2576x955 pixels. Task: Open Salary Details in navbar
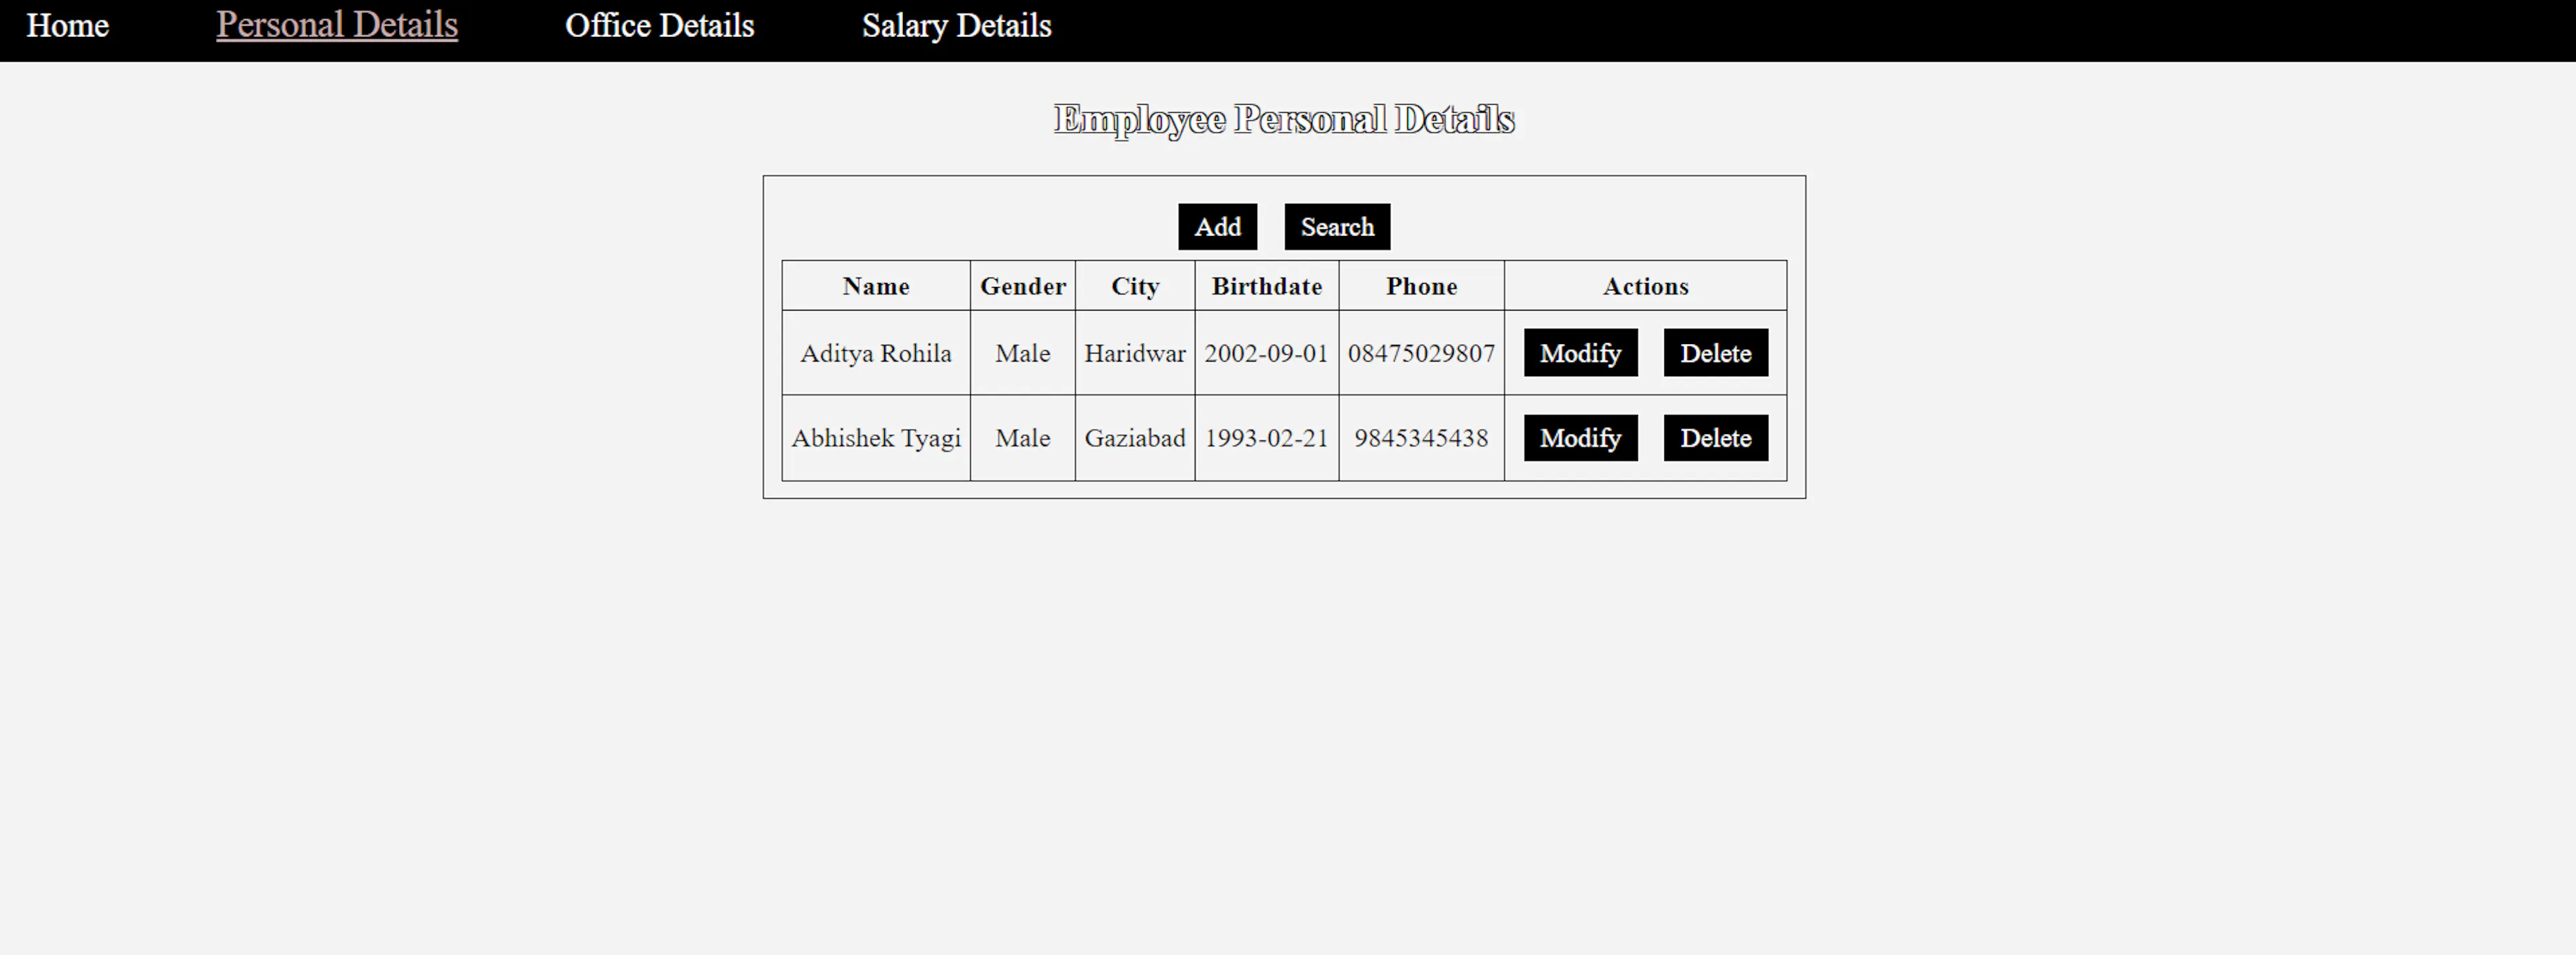point(956,26)
